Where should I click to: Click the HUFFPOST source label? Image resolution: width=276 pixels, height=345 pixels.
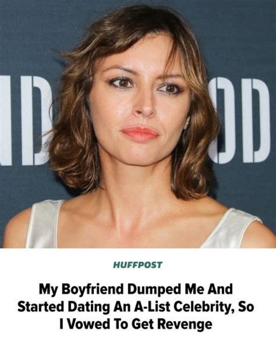(x=138, y=265)
